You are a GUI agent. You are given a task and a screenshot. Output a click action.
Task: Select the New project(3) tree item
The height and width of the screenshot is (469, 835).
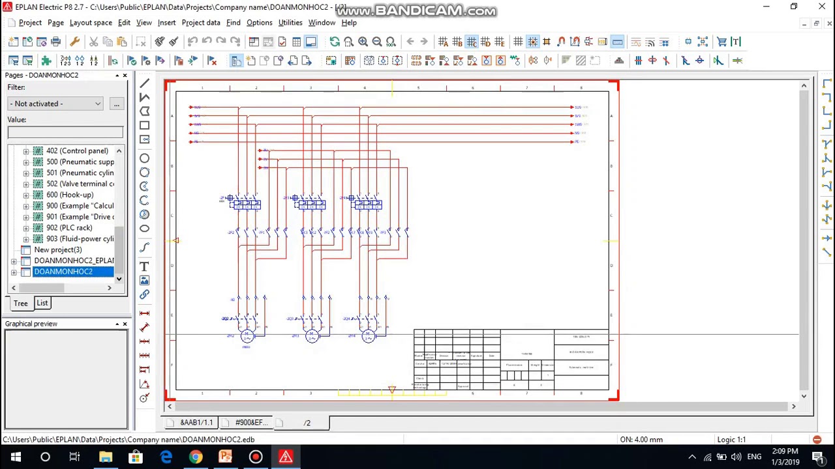tap(58, 249)
